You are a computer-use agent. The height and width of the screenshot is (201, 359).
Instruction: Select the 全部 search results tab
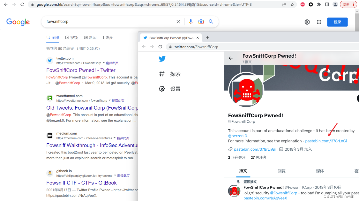point(53,38)
